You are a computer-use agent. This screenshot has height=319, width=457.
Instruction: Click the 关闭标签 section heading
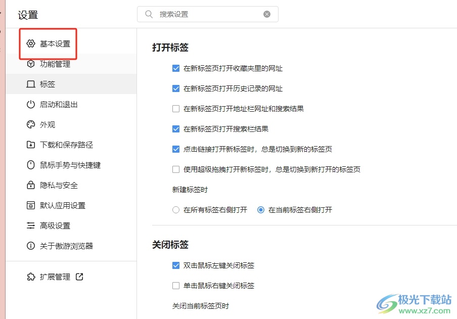point(170,244)
